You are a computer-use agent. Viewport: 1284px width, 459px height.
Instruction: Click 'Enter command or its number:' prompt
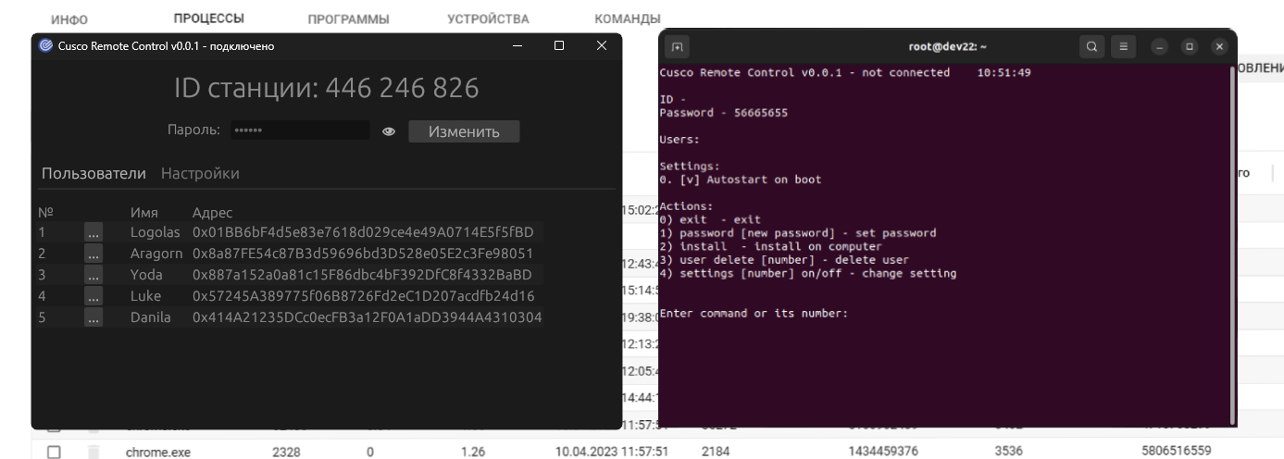coord(754,314)
